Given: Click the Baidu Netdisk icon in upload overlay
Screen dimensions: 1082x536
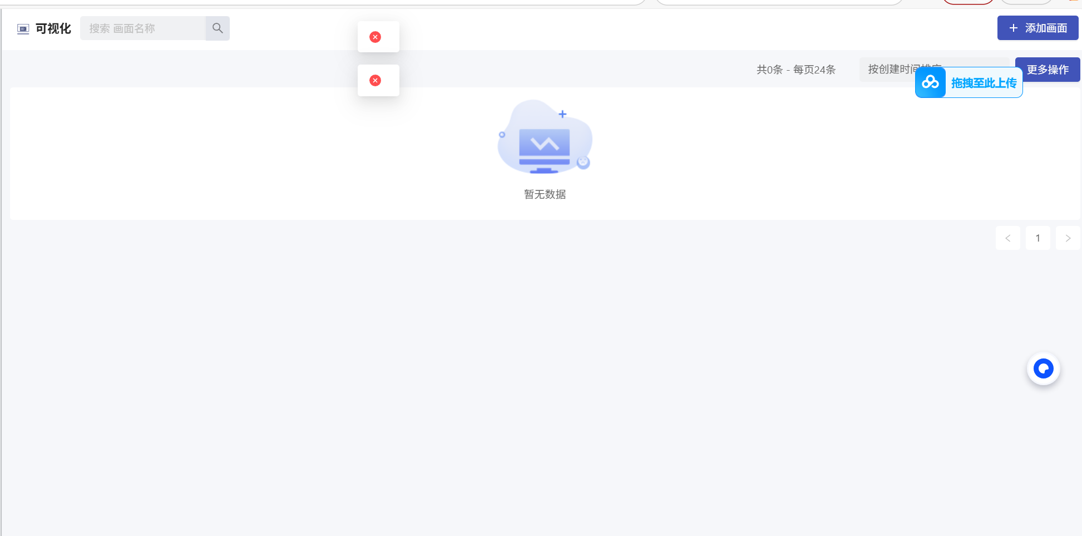Looking at the screenshot, I should coord(931,82).
